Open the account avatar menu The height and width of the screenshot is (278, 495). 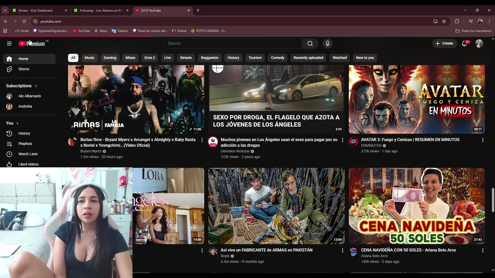pyautogui.click(x=479, y=44)
